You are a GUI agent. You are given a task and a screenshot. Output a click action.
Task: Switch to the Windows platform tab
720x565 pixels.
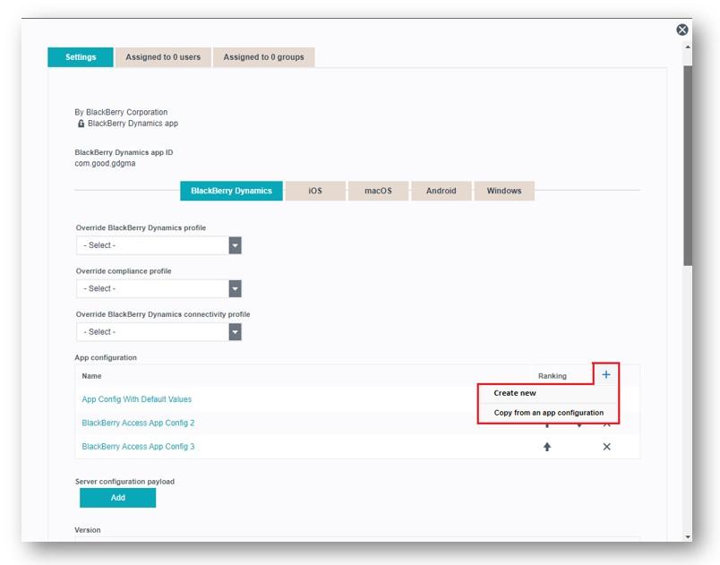point(504,191)
